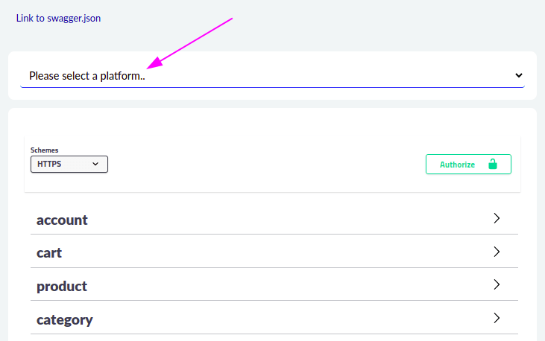The image size is (545, 341).
Task: Click the green Authorize button
Action: coord(468,165)
